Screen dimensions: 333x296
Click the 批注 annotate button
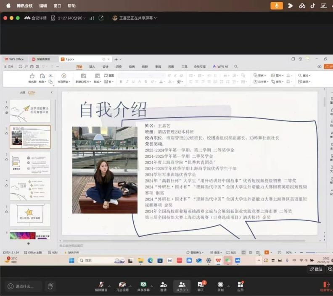tap(316, 269)
